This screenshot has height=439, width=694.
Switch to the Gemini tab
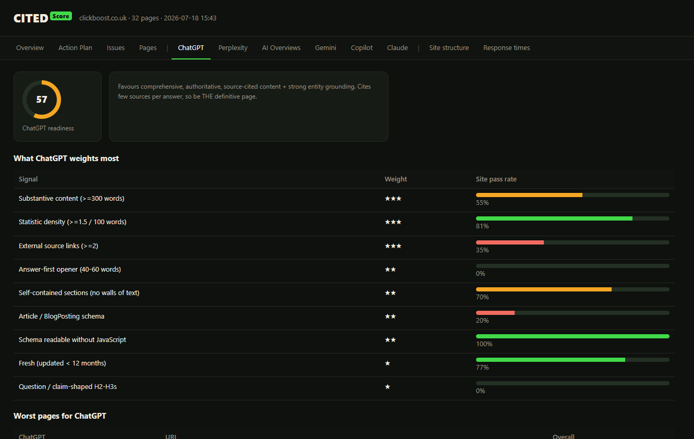(x=326, y=47)
